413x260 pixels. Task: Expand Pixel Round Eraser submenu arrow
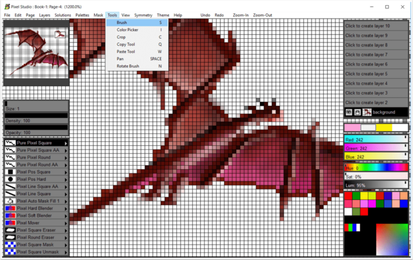click(x=66, y=237)
